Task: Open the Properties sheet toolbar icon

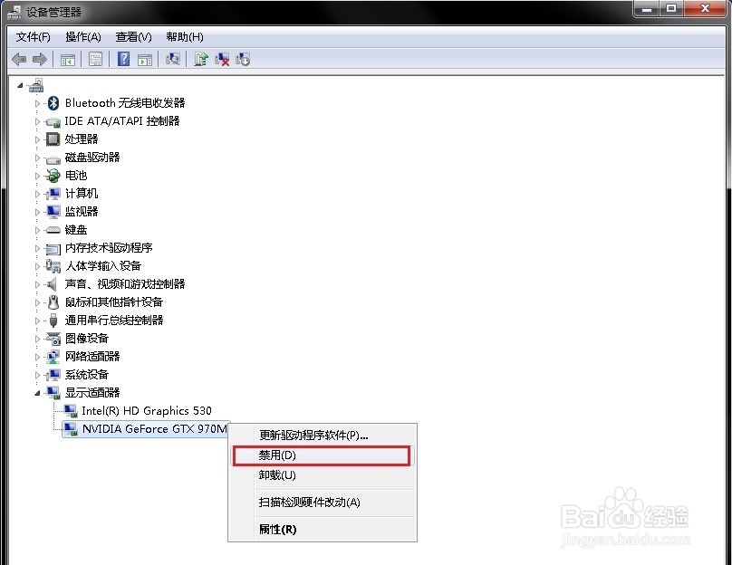Action: tap(95, 60)
